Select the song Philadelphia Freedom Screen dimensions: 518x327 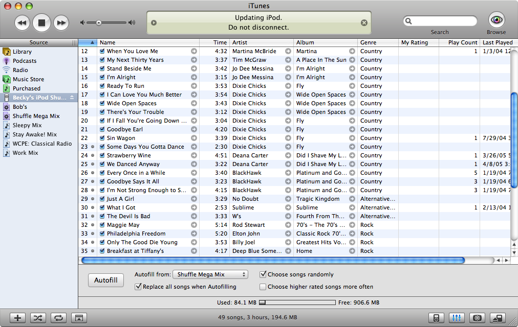pos(136,233)
